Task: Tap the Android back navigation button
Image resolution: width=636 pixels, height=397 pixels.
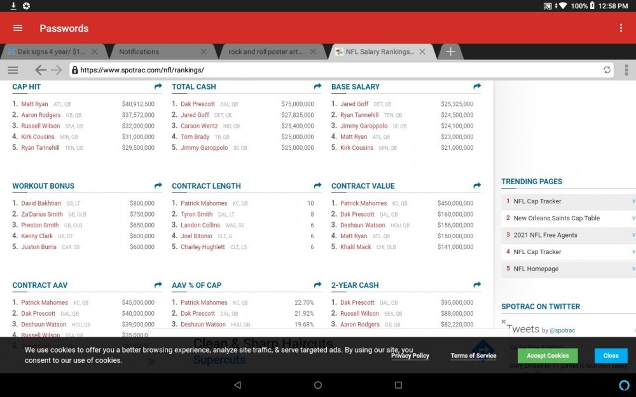Action: point(238,385)
